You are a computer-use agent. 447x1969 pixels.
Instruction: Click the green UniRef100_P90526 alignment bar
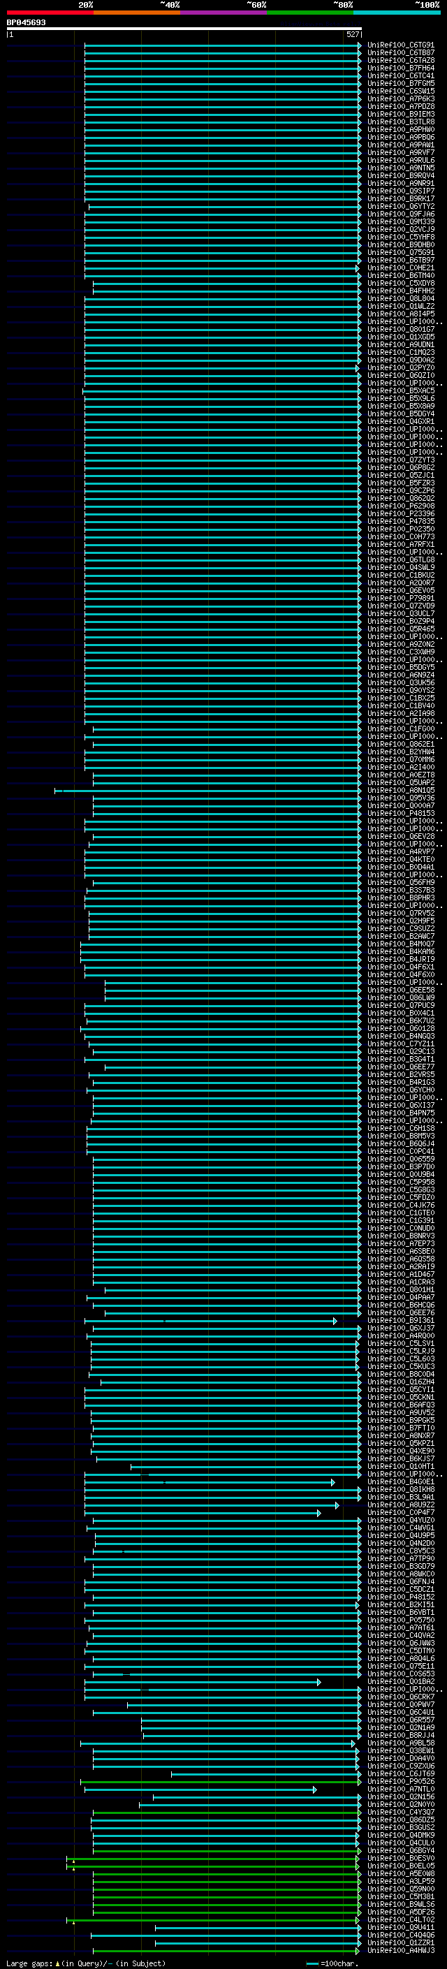221,1782
